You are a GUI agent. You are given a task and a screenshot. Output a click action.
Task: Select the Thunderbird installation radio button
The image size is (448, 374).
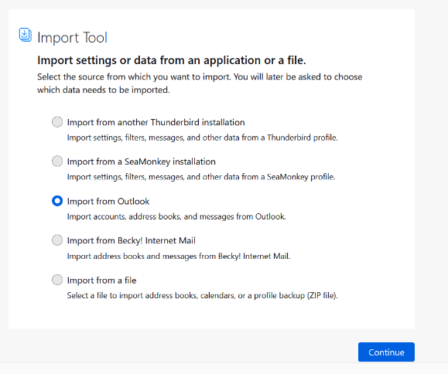point(57,122)
